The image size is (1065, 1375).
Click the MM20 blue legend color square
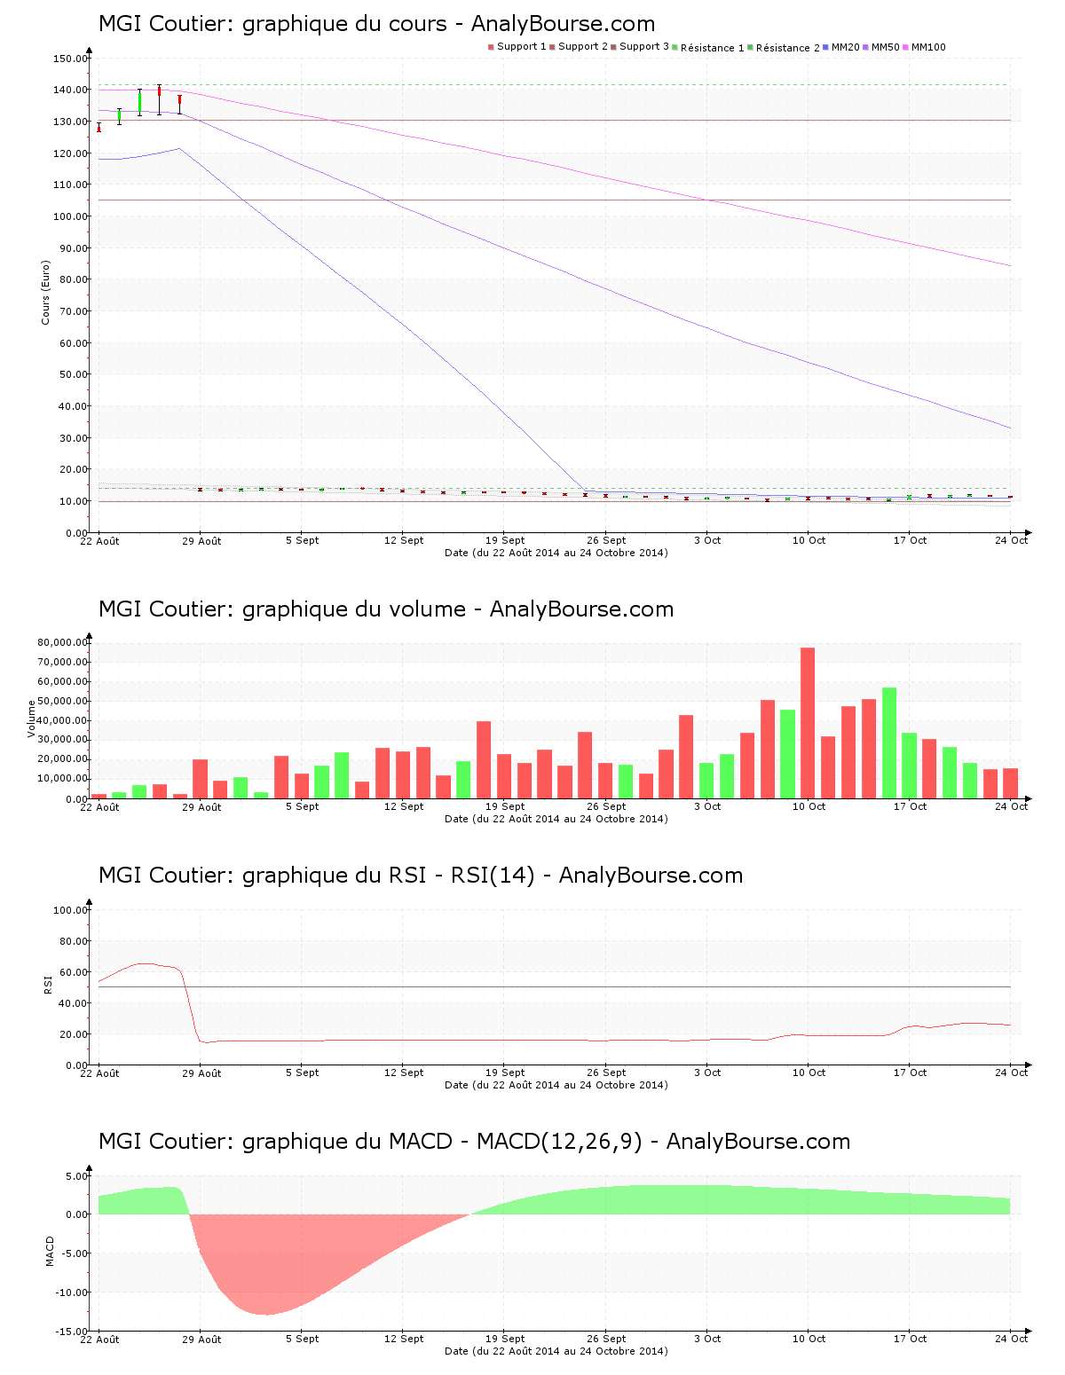tap(825, 47)
